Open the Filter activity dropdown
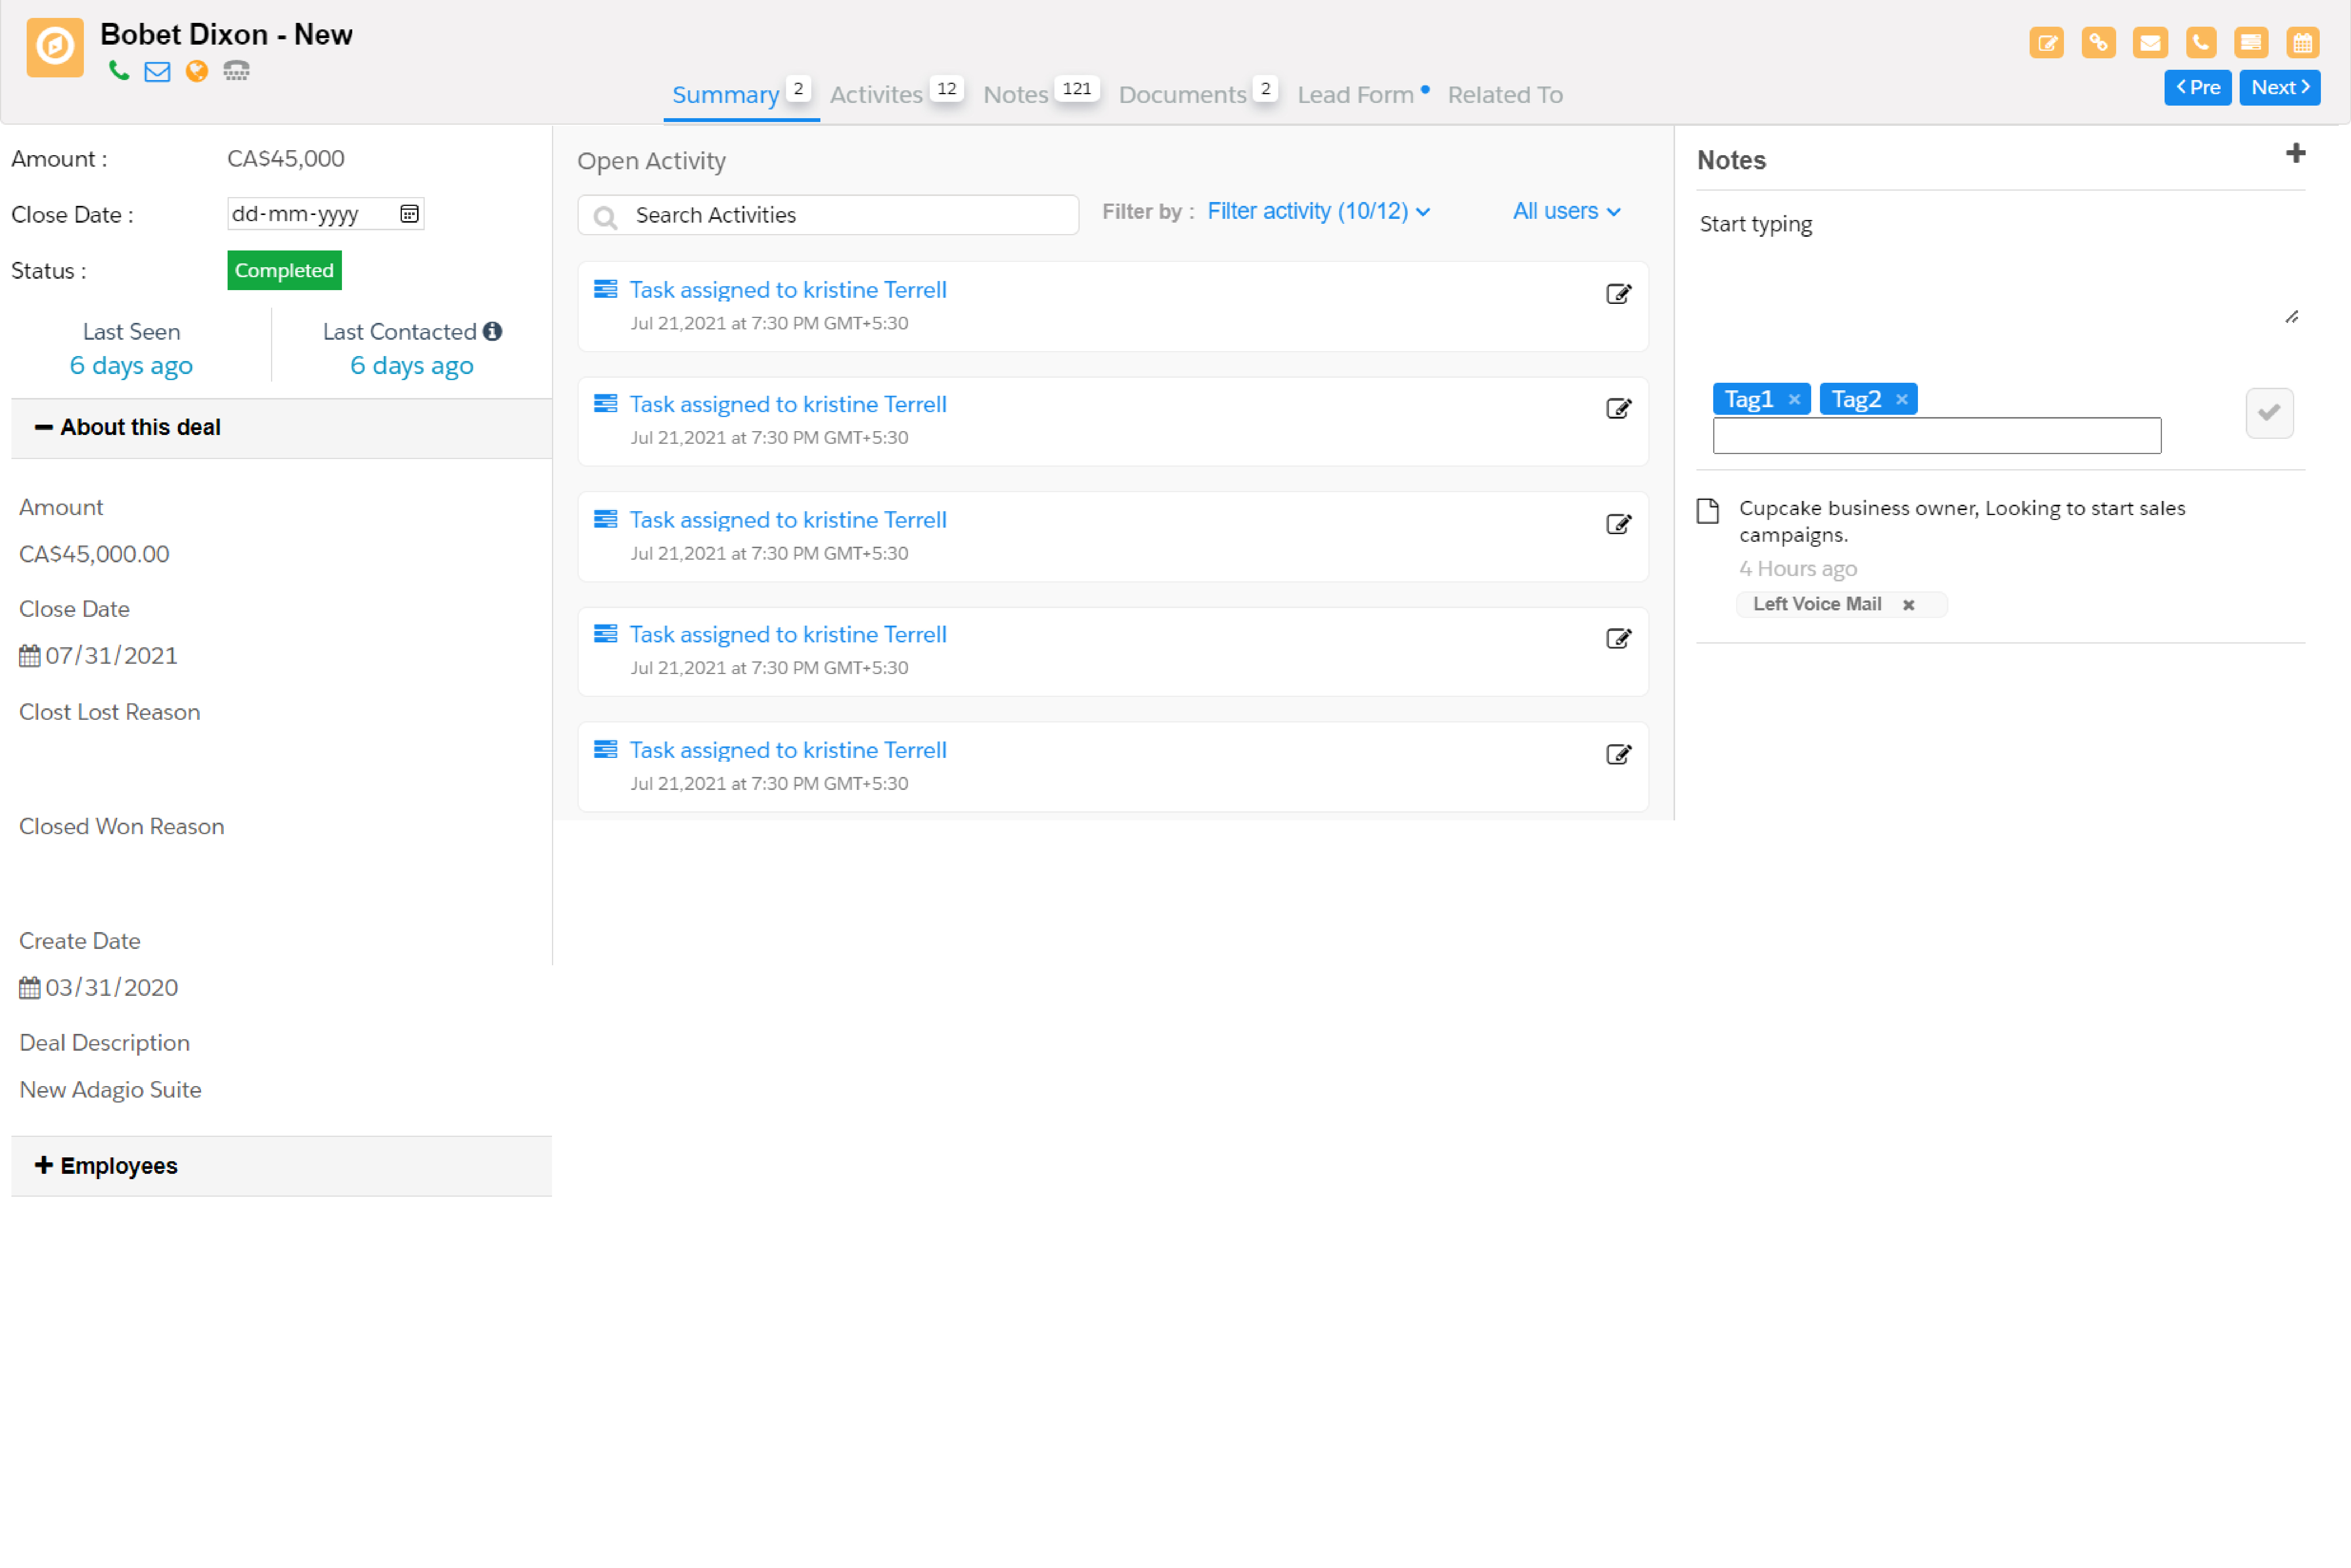2351x1568 pixels. [1318, 211]
